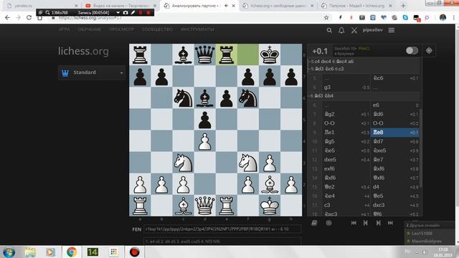Click the practice with computer icon

328,223
